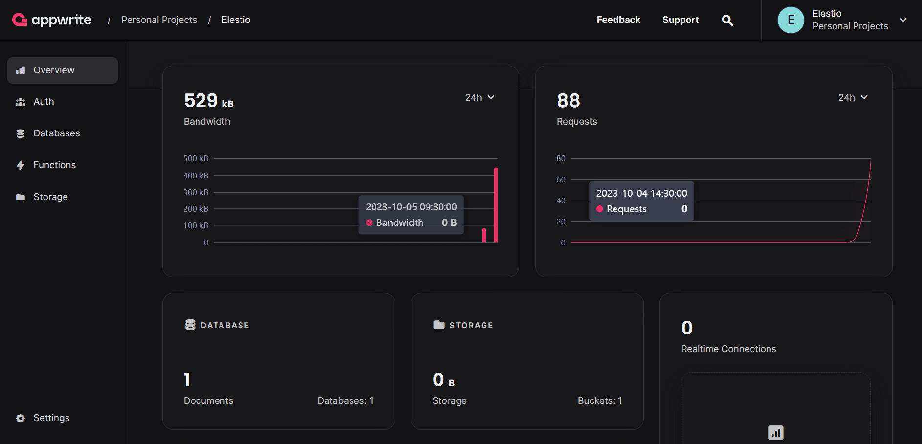Click the Storage folder icon in sidebar
This screenshot has height=444, width=922.
point(21,197)
